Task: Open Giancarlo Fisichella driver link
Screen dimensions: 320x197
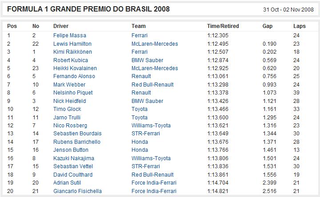Action: coord(77,191)
